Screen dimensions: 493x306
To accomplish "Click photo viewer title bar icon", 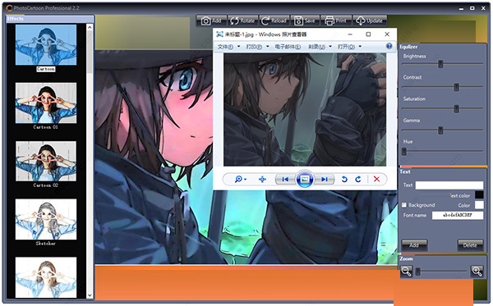I will click(x=219, y=34).
